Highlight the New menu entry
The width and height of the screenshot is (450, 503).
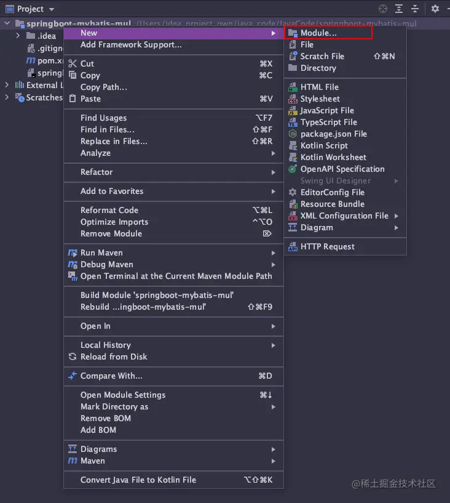click(173, 33)
